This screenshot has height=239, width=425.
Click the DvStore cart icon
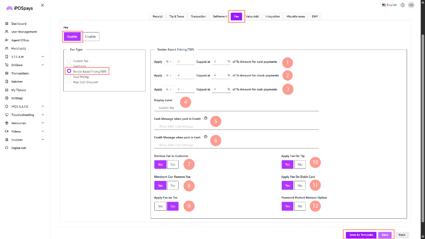coord(7,65)
